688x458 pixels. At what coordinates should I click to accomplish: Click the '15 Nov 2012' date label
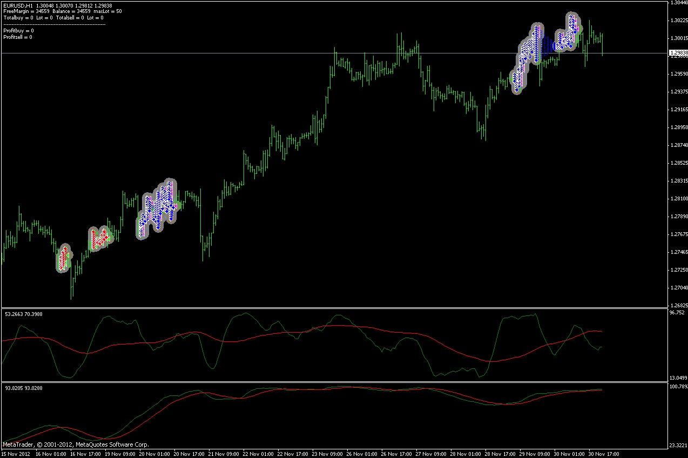coord(15,454)
